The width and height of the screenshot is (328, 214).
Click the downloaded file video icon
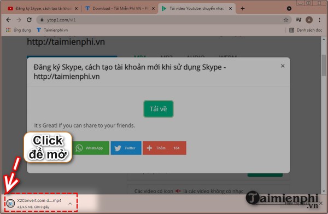click(10, 203)
